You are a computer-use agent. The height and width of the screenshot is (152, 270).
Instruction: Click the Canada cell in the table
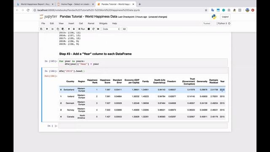[x=70, y=117]
